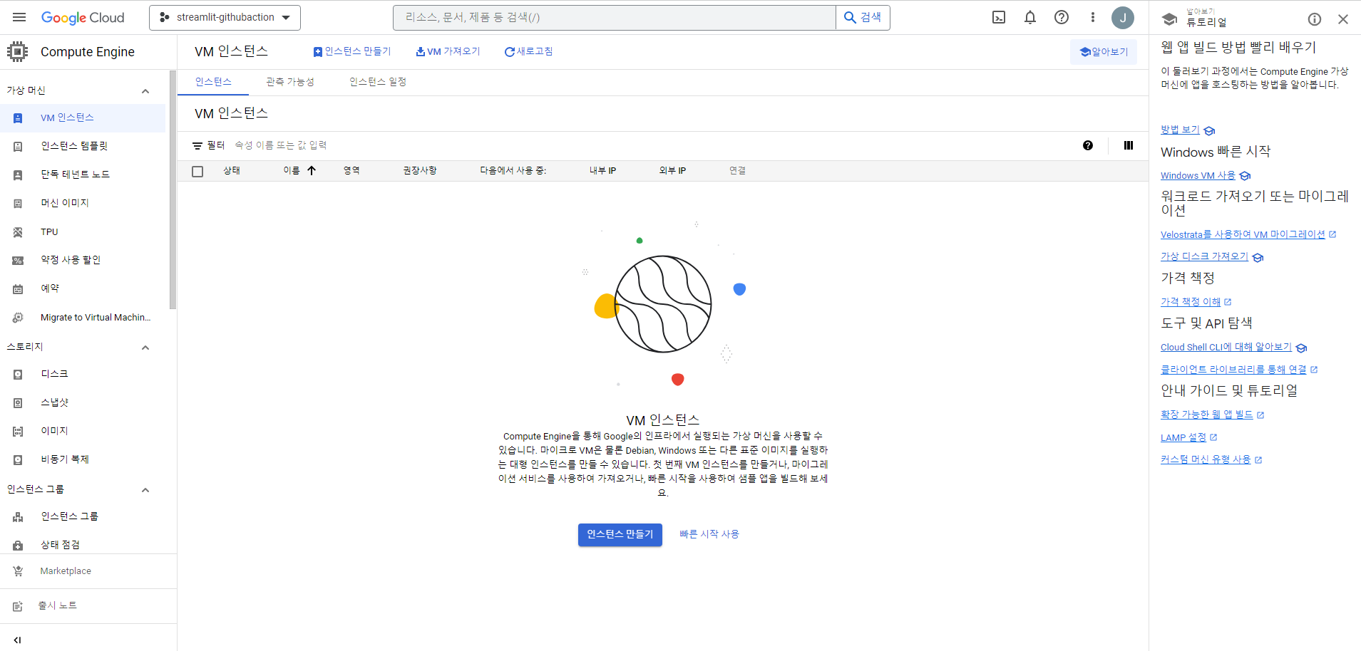
Task: Open LAMP 설정 link
Action: pos(1183,438)
